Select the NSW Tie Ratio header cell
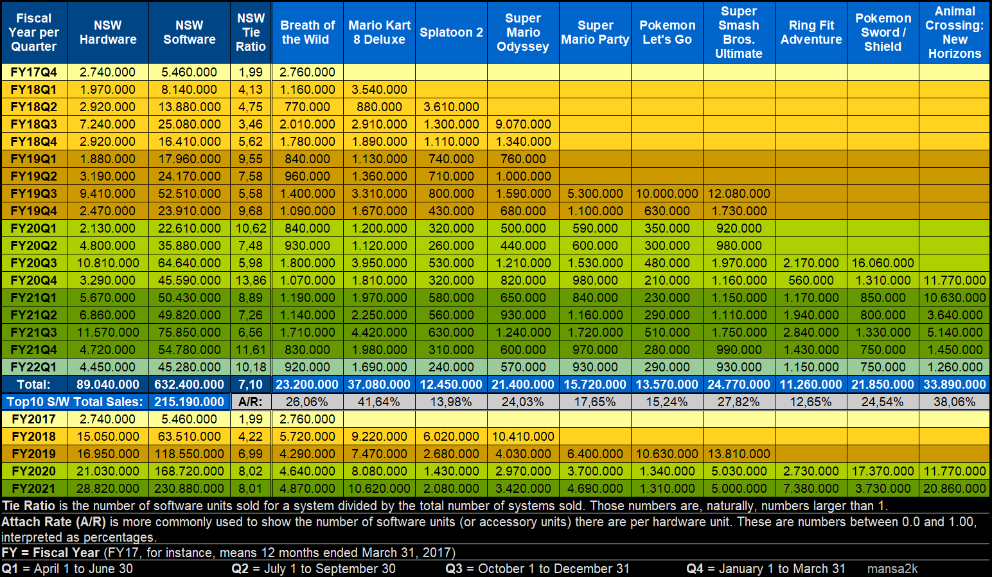The image size is (992, 577). pyautogui.click(x=251, y=32)
